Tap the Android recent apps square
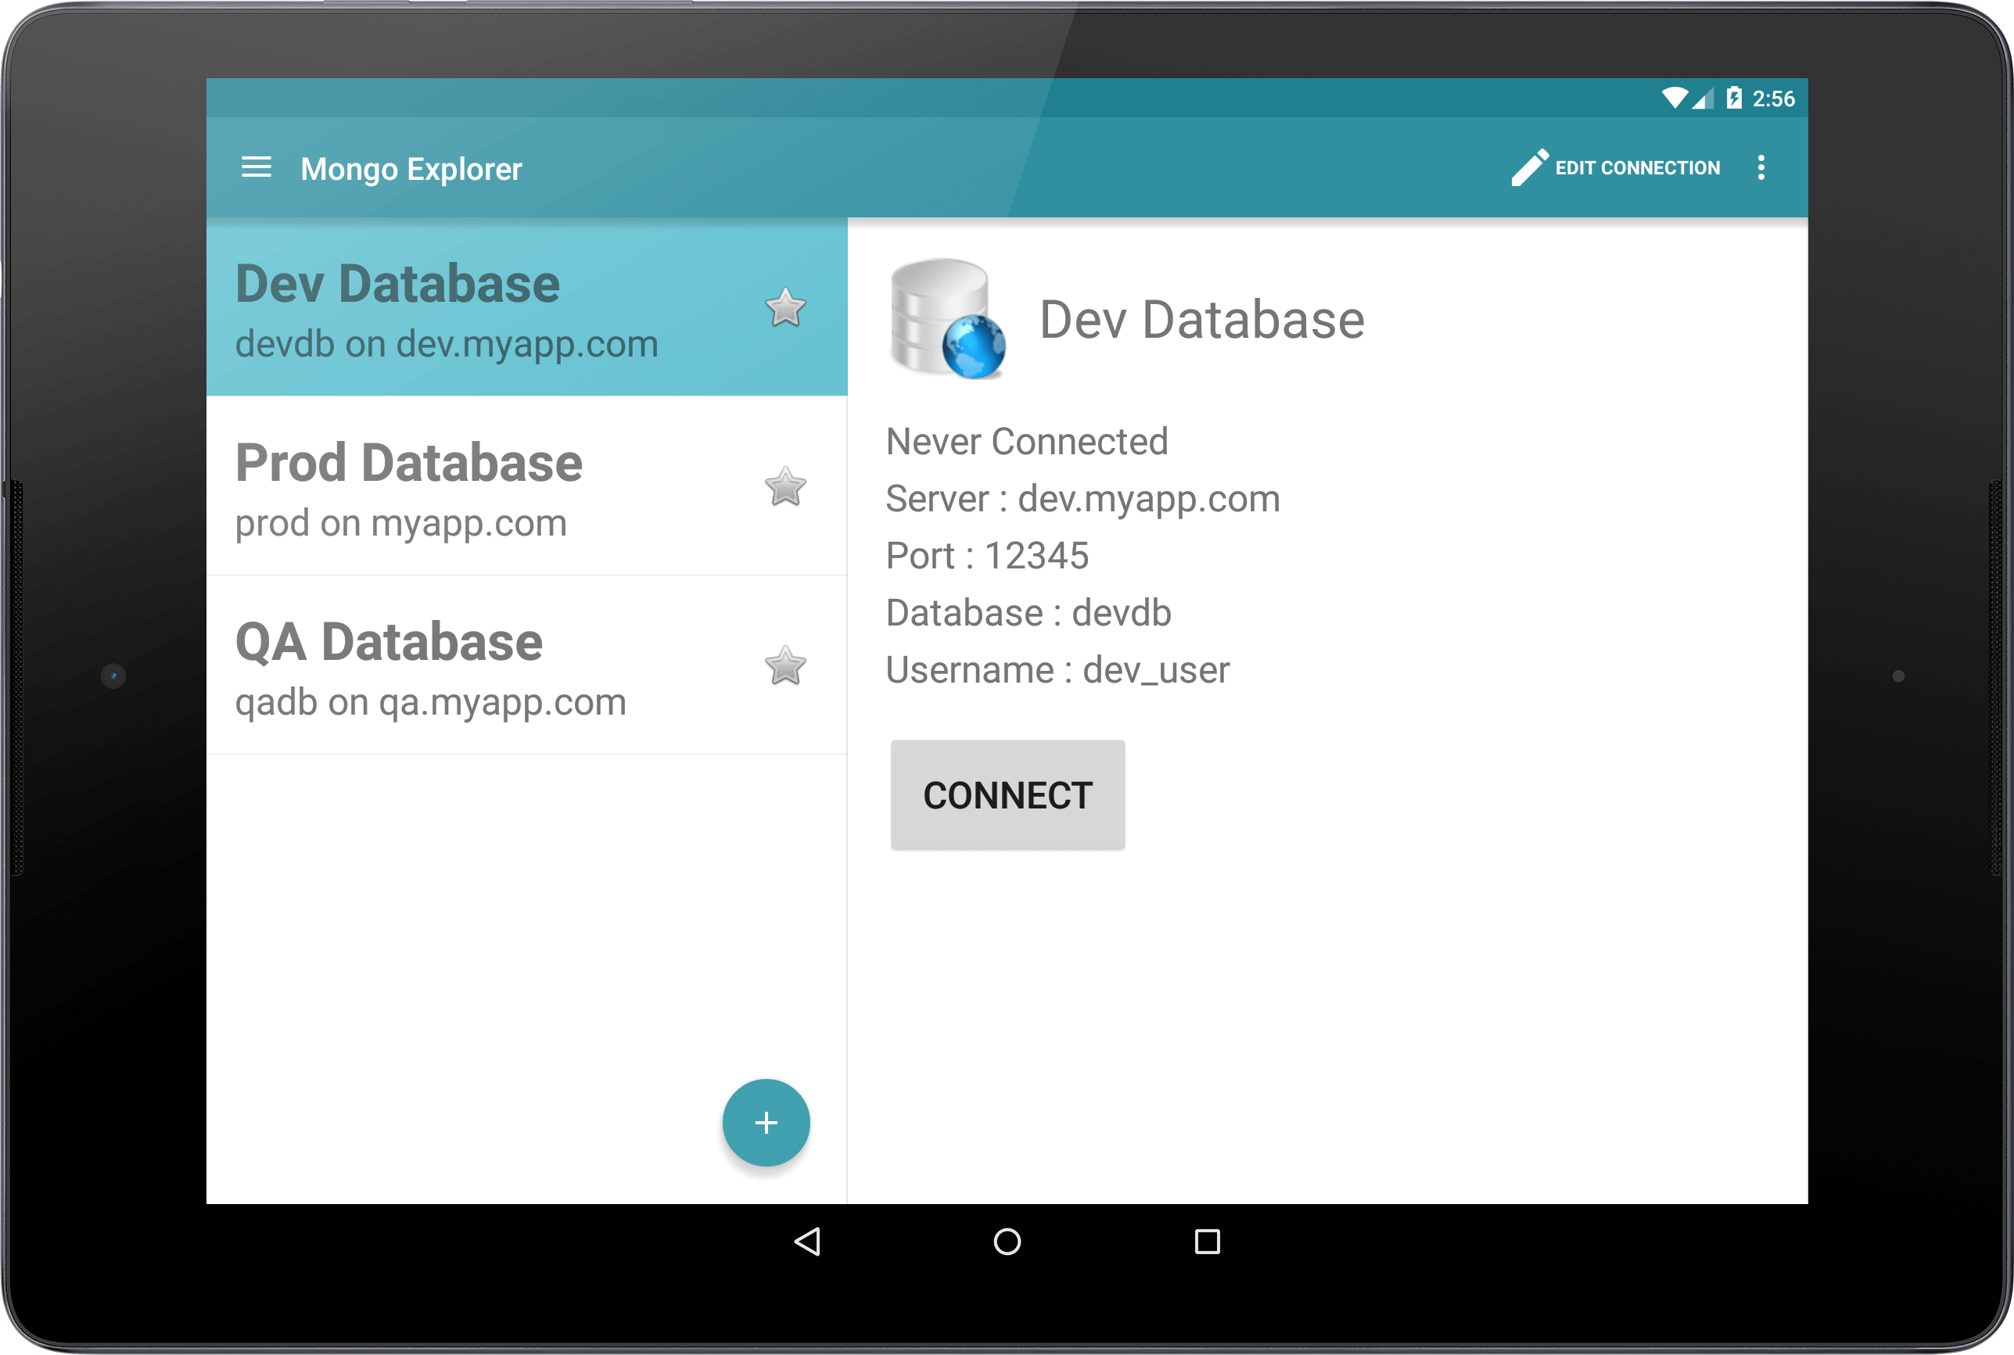2014x1355 pixels. pos(1207,1242)
